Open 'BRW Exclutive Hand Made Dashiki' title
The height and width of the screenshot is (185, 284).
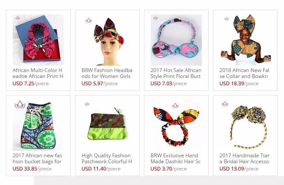click(x=175, y=158)
